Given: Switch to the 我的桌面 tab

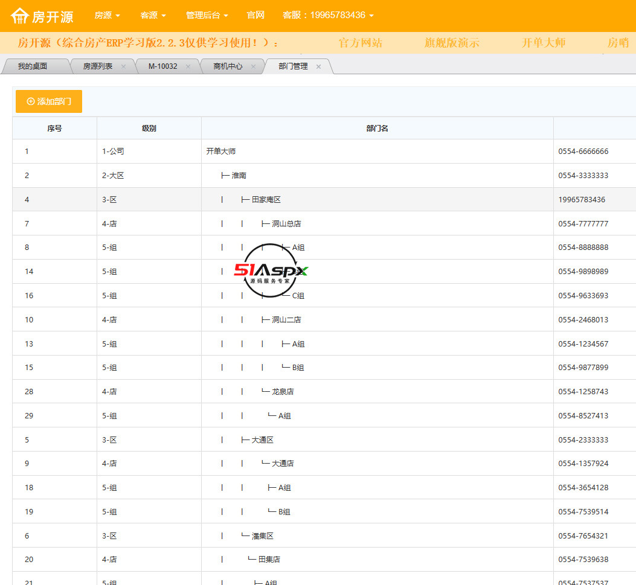Looking at the screenshot, I should pyautogui.click(x=33, y=66).
